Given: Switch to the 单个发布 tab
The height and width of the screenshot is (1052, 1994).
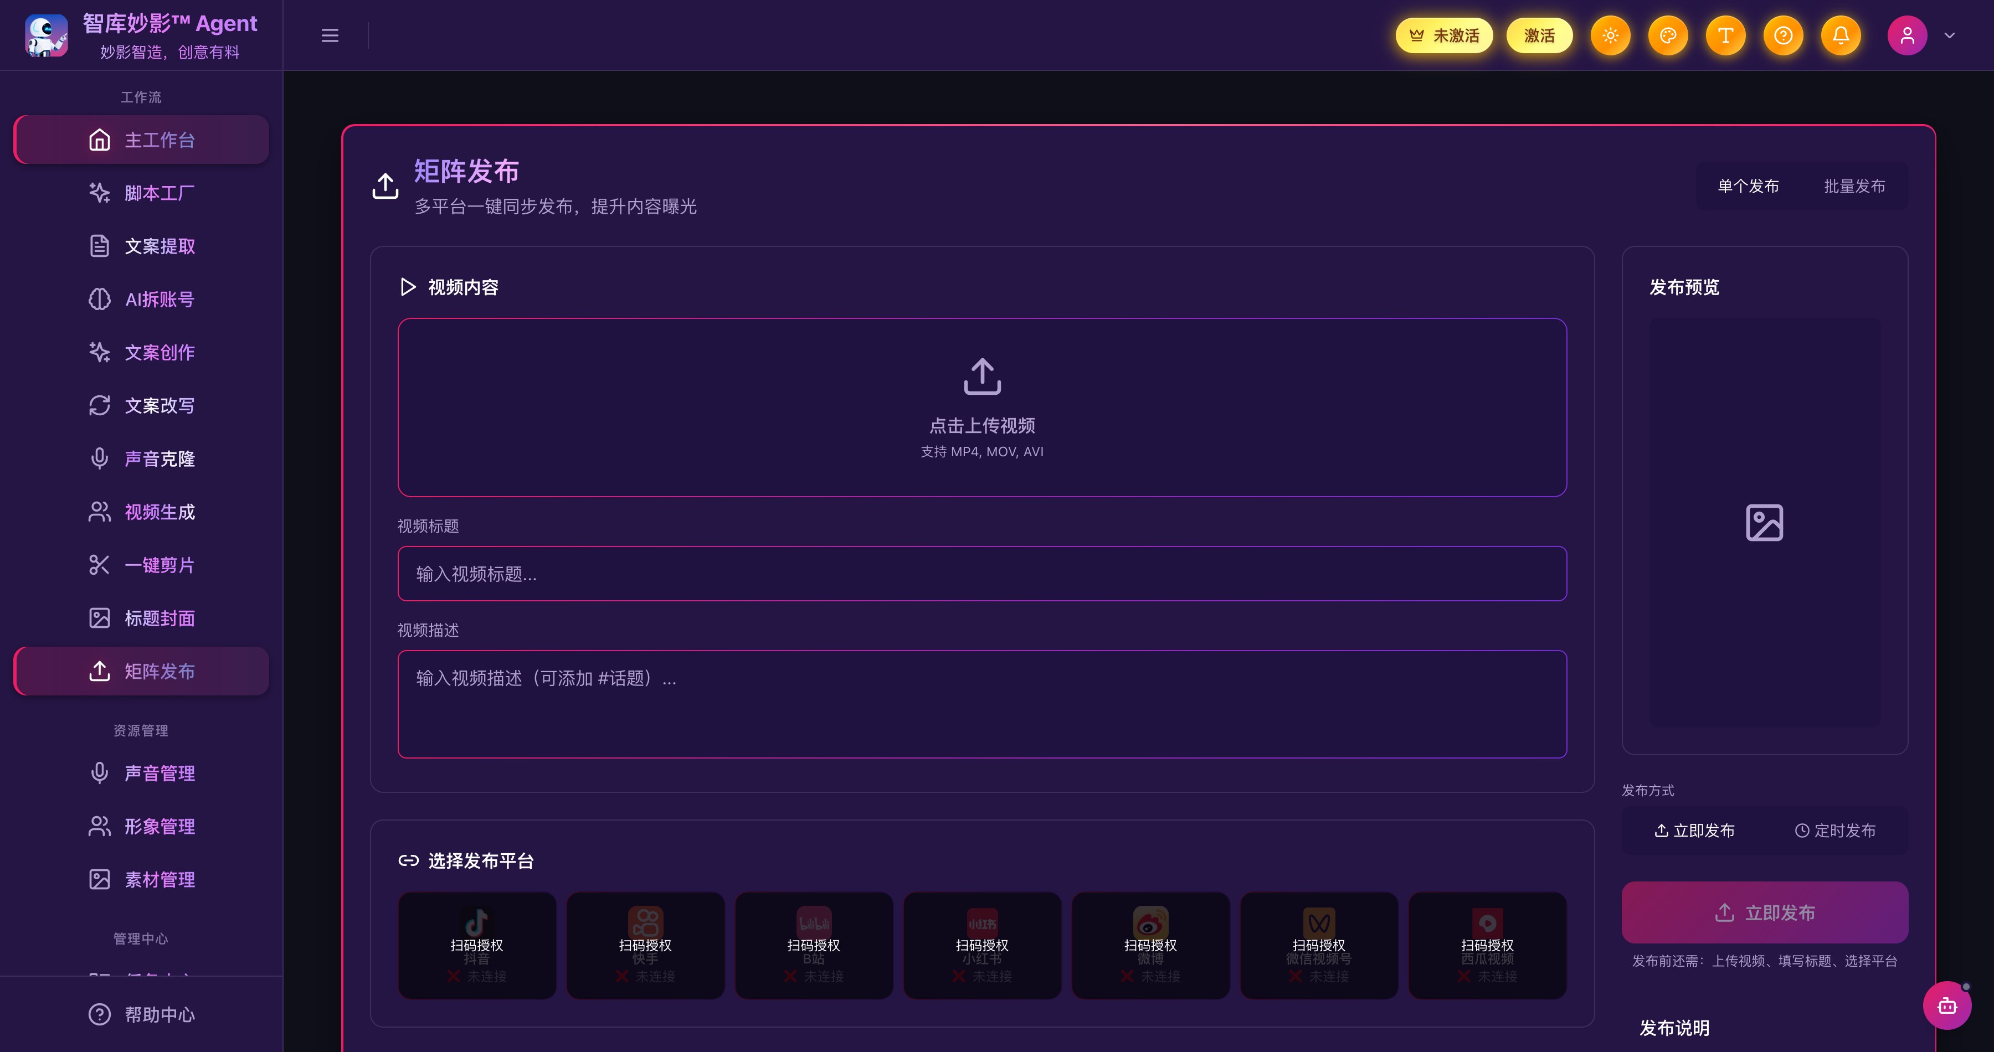Looking at the screenshot, I should coord(1748,187).
